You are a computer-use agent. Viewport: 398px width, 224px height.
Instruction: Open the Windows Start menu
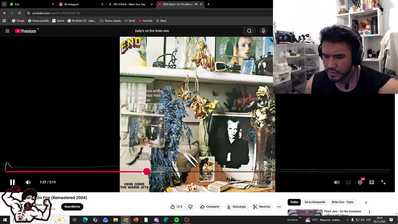click(5, 220)
